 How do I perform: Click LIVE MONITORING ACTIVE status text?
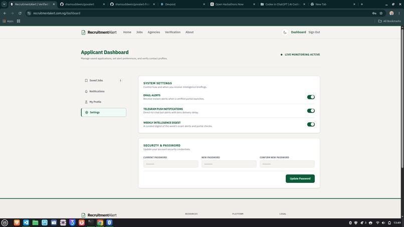(x=302, y=55)
